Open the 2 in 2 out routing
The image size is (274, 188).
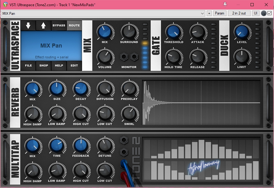pyautogui.click(x=239, y=14)
